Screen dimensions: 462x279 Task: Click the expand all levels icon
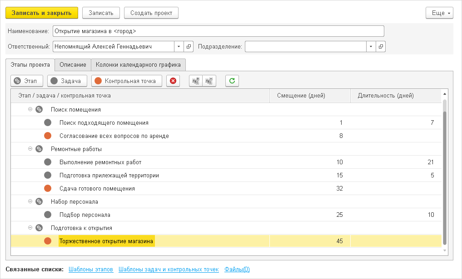[196, 81]
